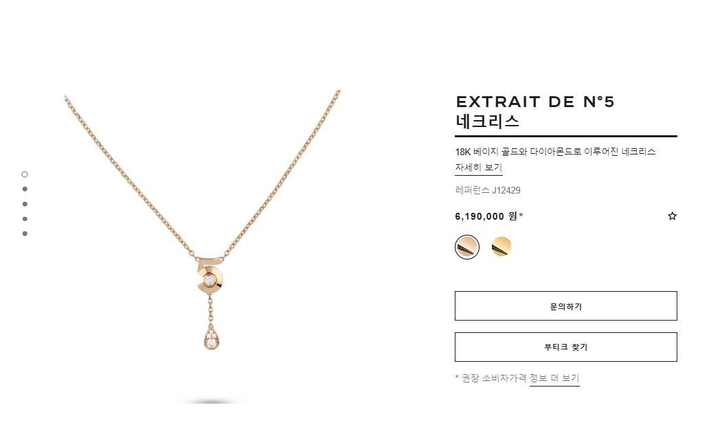Follow the 정보 더 보기 price info link
The image size is (722, 438).
point(554,378)
